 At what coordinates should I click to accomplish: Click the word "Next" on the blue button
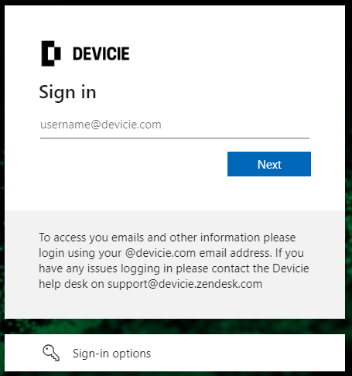tap(269, 164)
